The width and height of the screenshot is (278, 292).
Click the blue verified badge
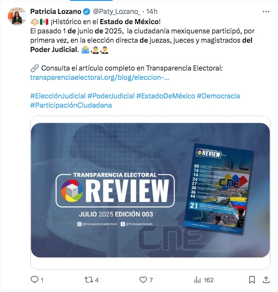point(86,12)
